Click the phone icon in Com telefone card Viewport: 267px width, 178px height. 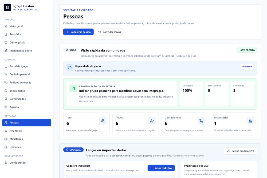pos(201,121)
